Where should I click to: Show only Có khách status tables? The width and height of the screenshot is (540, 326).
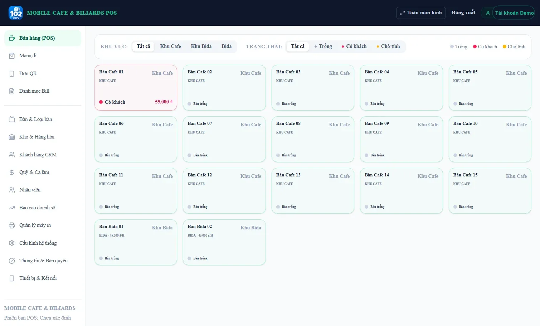pos(354,47)
